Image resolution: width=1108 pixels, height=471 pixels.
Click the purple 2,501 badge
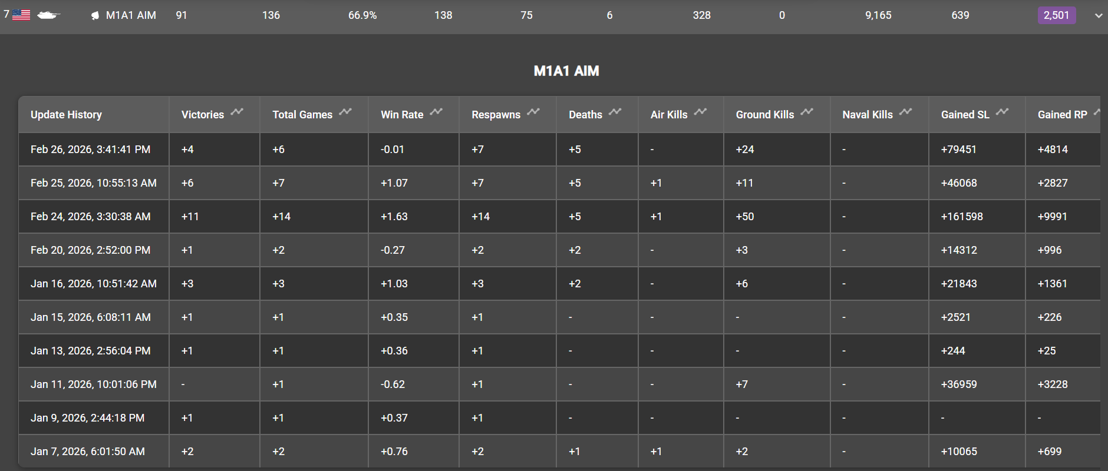click(1056, 15)
